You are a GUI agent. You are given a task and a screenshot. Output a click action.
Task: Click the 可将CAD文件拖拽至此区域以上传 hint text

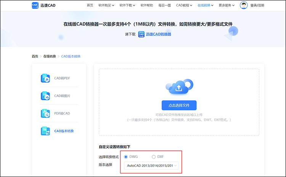tap(179, 115)
